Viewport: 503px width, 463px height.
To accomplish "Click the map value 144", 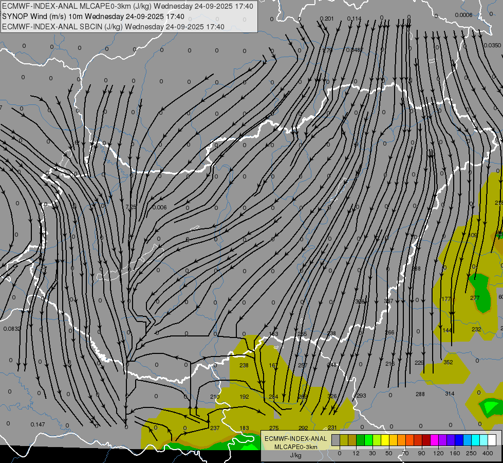I will click(x=447, y=330).
